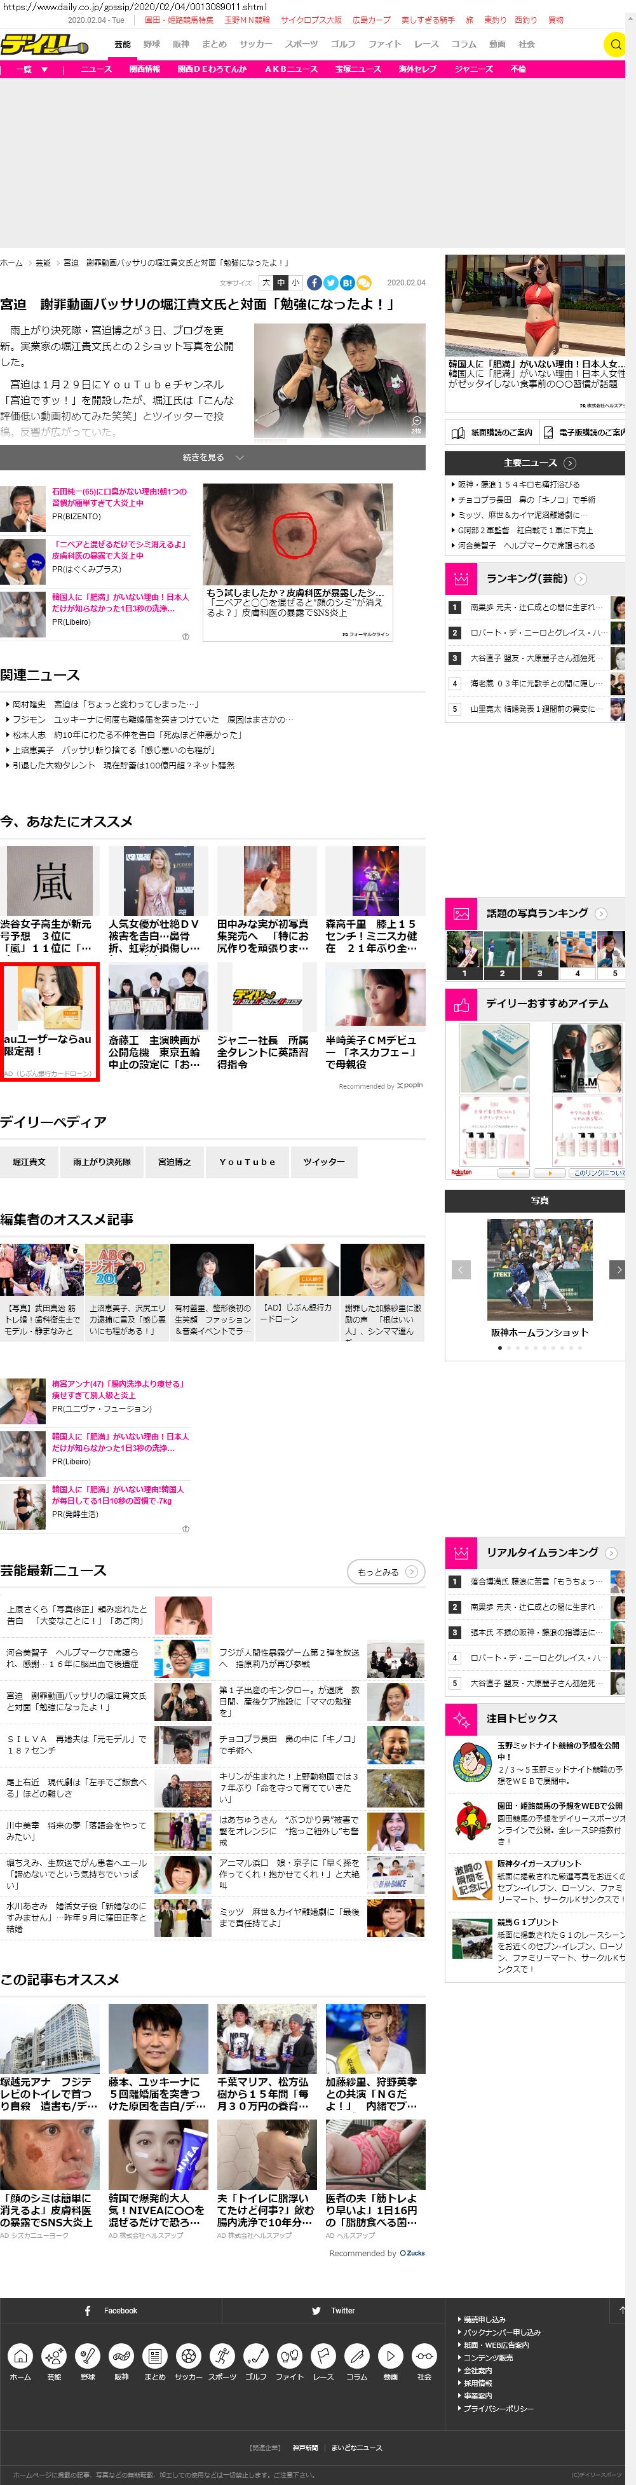This screenshot has width=636, height=2485.
Task: Open the main article photo of two men
Action: (x=340, y=380)
